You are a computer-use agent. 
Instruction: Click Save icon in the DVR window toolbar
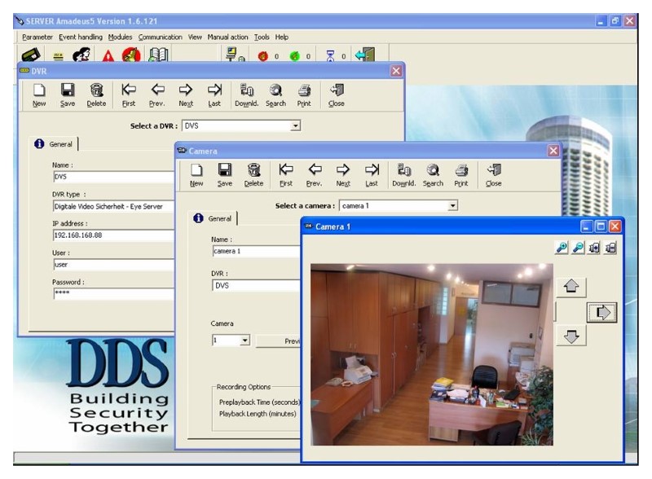click(x=68, y=94)
